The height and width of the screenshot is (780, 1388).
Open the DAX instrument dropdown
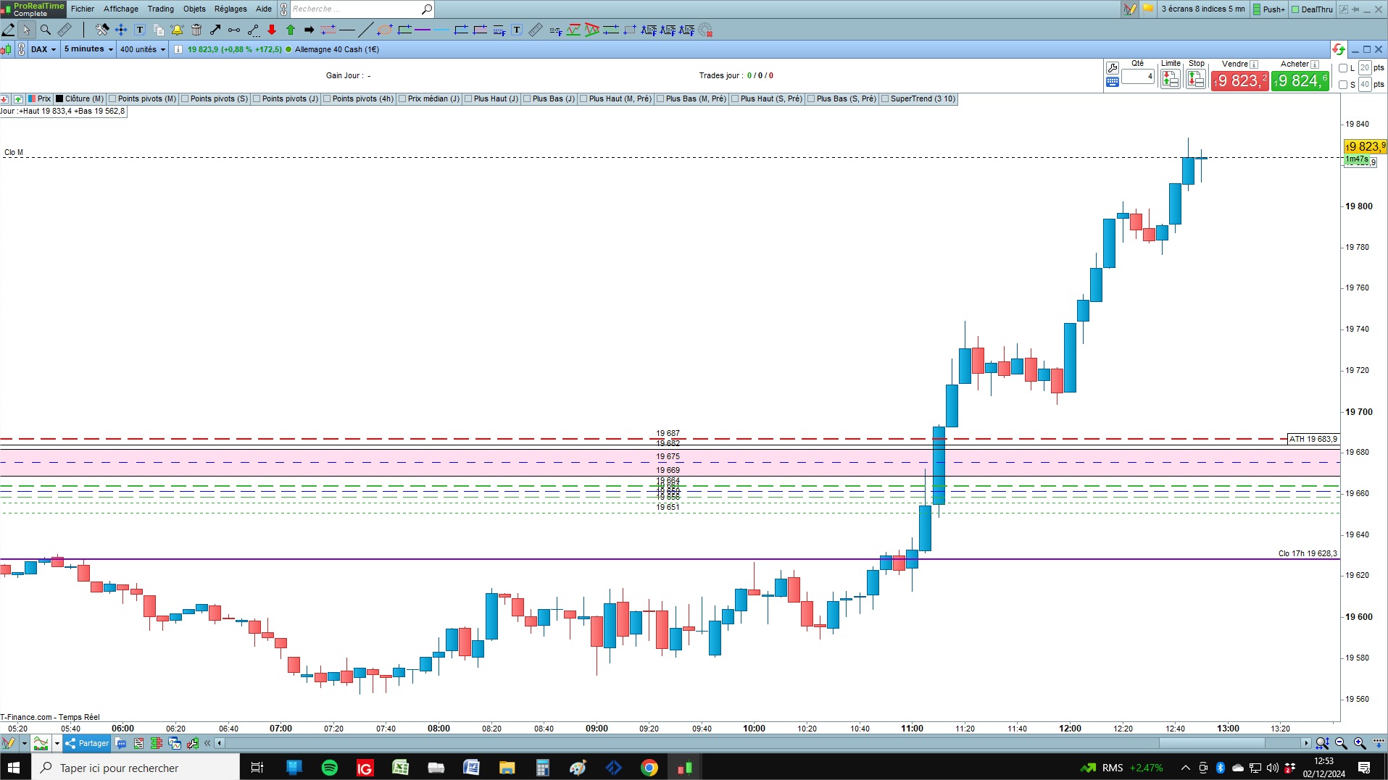tap(43, 49)
